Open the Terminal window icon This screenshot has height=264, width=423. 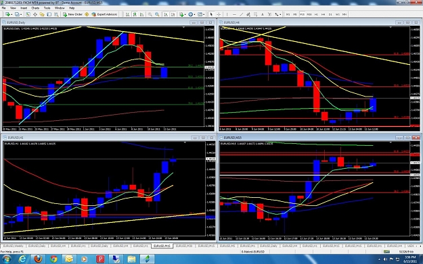tap(49, 14)
